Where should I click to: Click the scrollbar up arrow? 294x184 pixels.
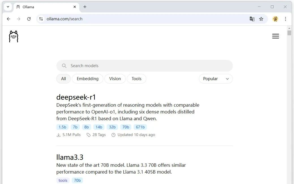click(x=289, y=28)
